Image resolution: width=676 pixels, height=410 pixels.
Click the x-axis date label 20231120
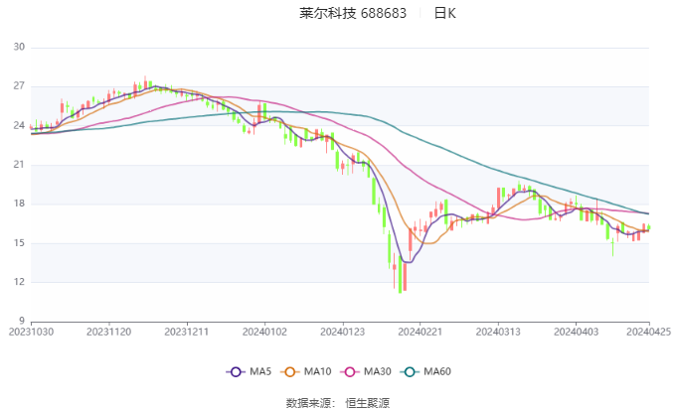pyautogui.click(x=108, y=332)
